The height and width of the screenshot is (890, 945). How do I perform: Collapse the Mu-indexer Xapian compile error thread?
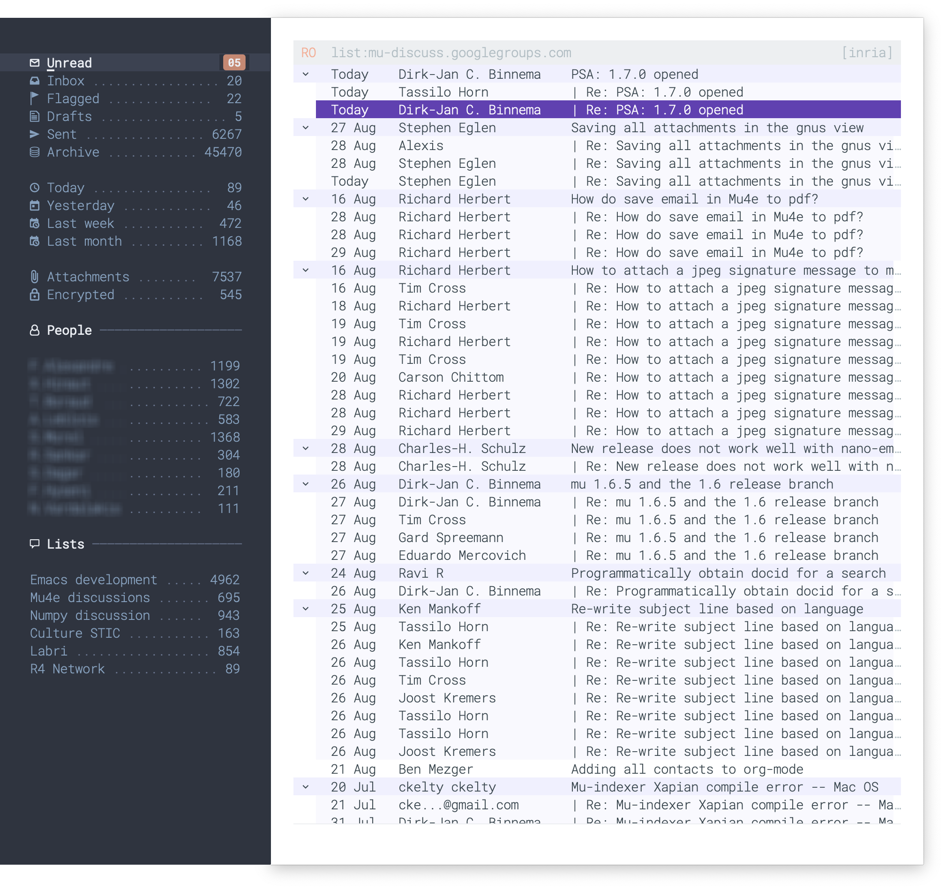tap(306, 787)
